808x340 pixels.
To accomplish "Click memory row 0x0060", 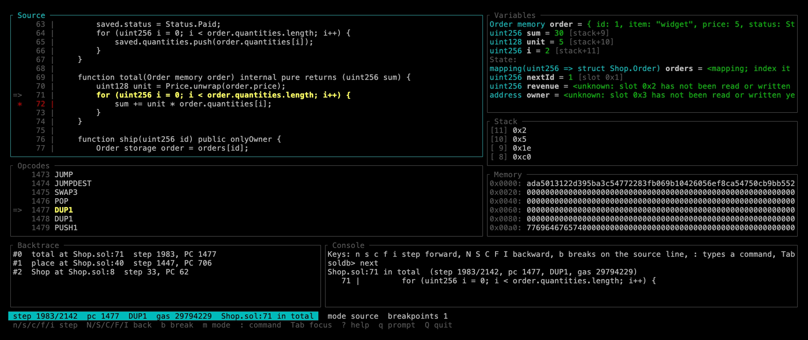I will pyautogui.click(x=642, y=210).
